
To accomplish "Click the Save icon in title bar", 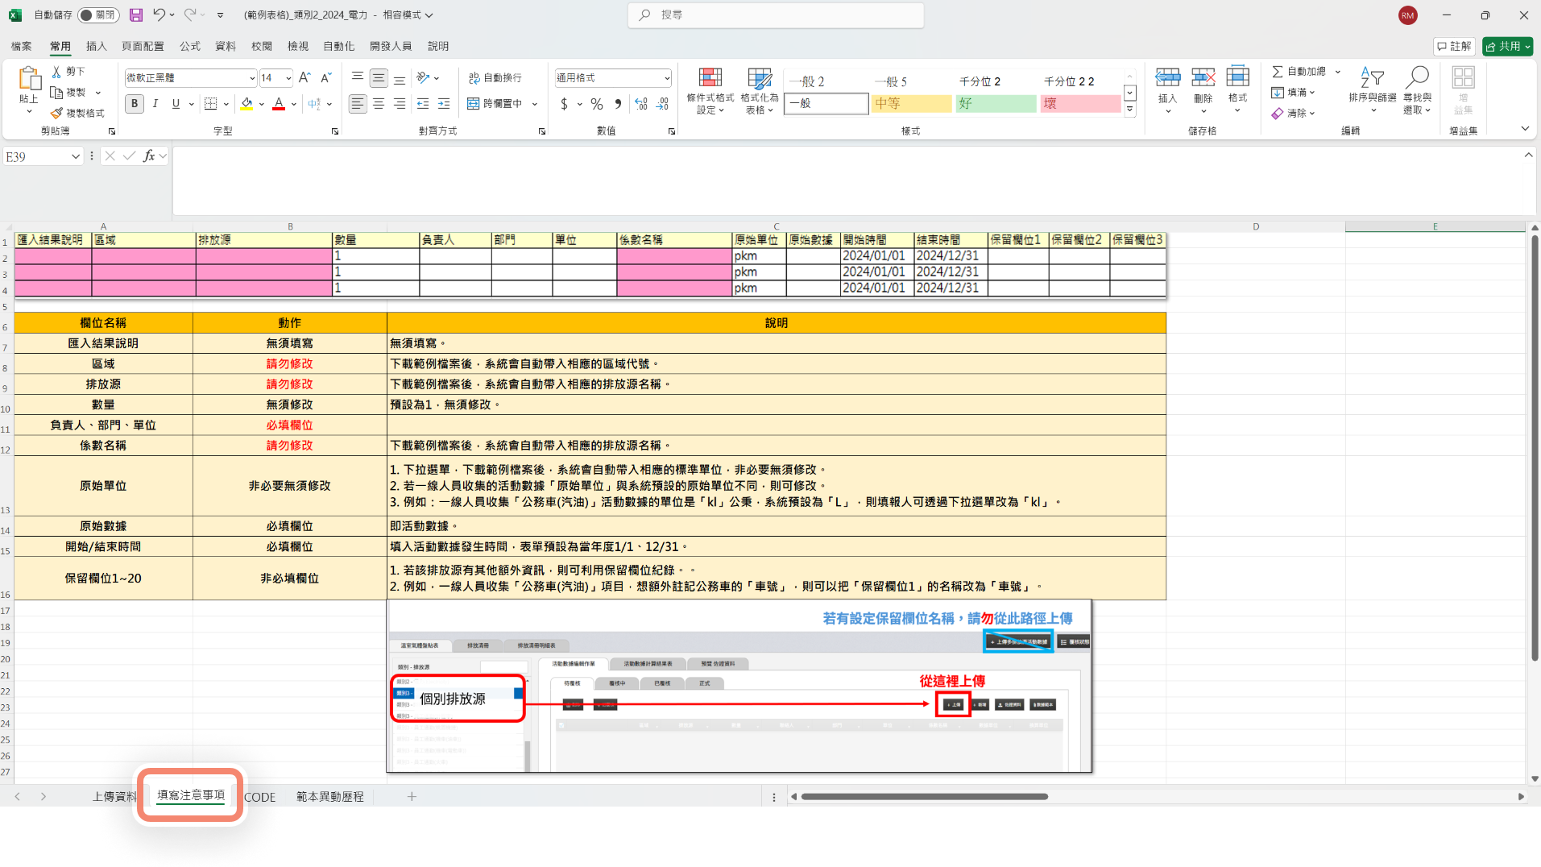I will 135,15.
